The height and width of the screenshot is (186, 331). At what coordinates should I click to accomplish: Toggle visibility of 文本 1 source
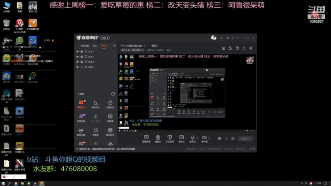click(77, 51)
